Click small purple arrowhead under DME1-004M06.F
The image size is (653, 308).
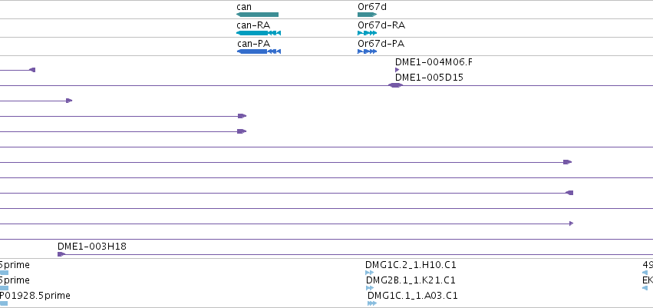tap(397, 70)
